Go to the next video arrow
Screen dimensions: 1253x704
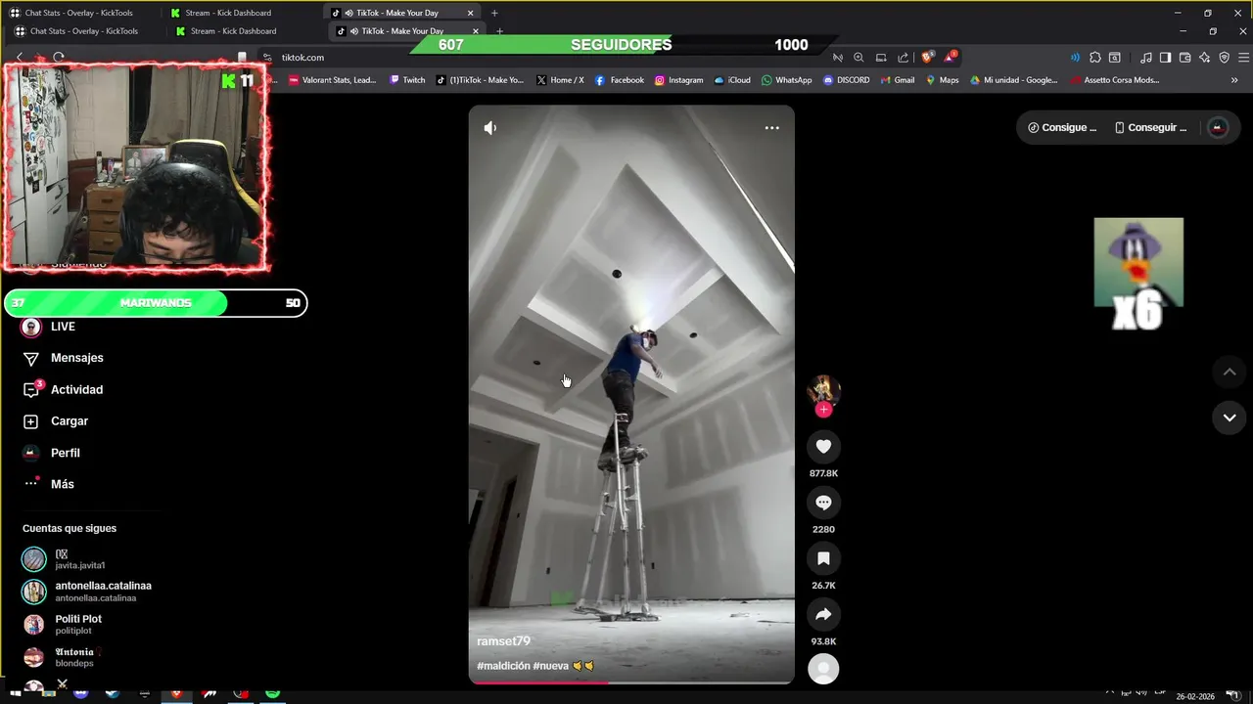tap(1230, 418)
